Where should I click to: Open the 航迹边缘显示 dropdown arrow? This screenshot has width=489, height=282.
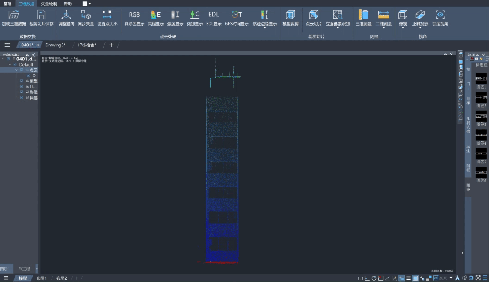pos(265,28)
